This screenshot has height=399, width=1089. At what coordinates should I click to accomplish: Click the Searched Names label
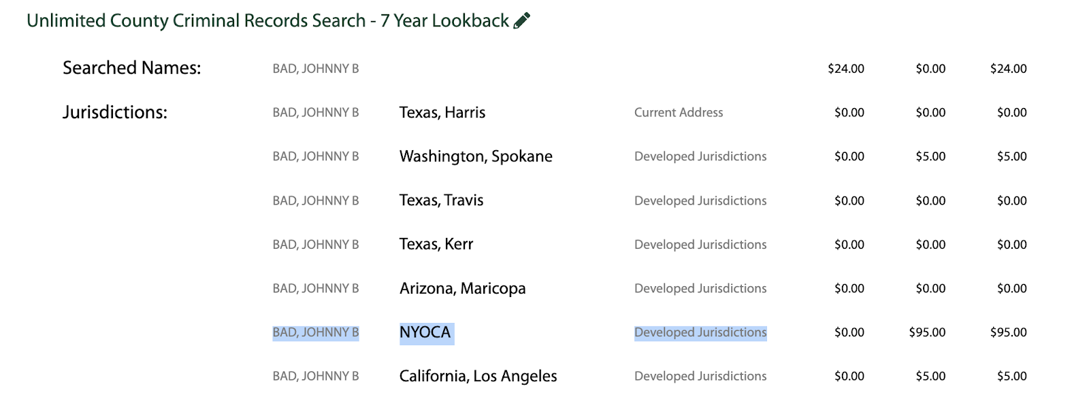(132, 68)
